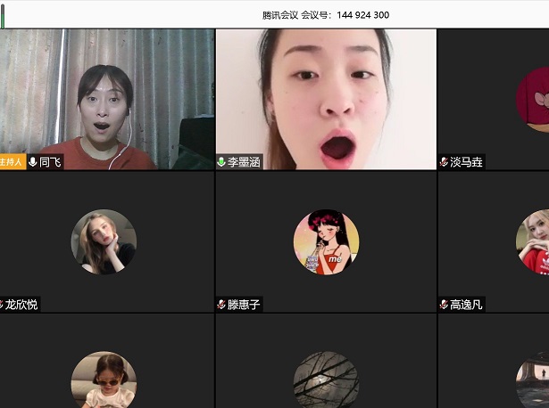
Task: Click the muted microphone icon beside 淡马垚
Action: coord(444,162)
